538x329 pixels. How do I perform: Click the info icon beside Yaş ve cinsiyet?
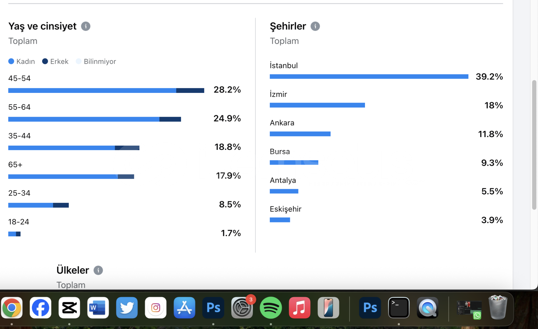86,26
